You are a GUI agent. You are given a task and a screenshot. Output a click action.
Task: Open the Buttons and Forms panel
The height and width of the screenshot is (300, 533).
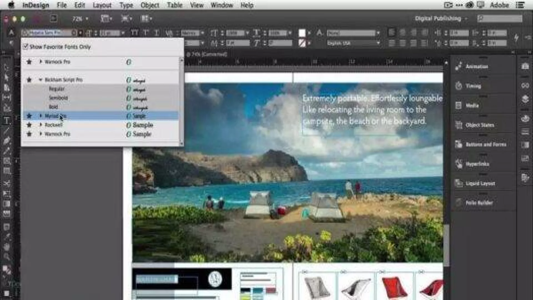pos(486,144)
